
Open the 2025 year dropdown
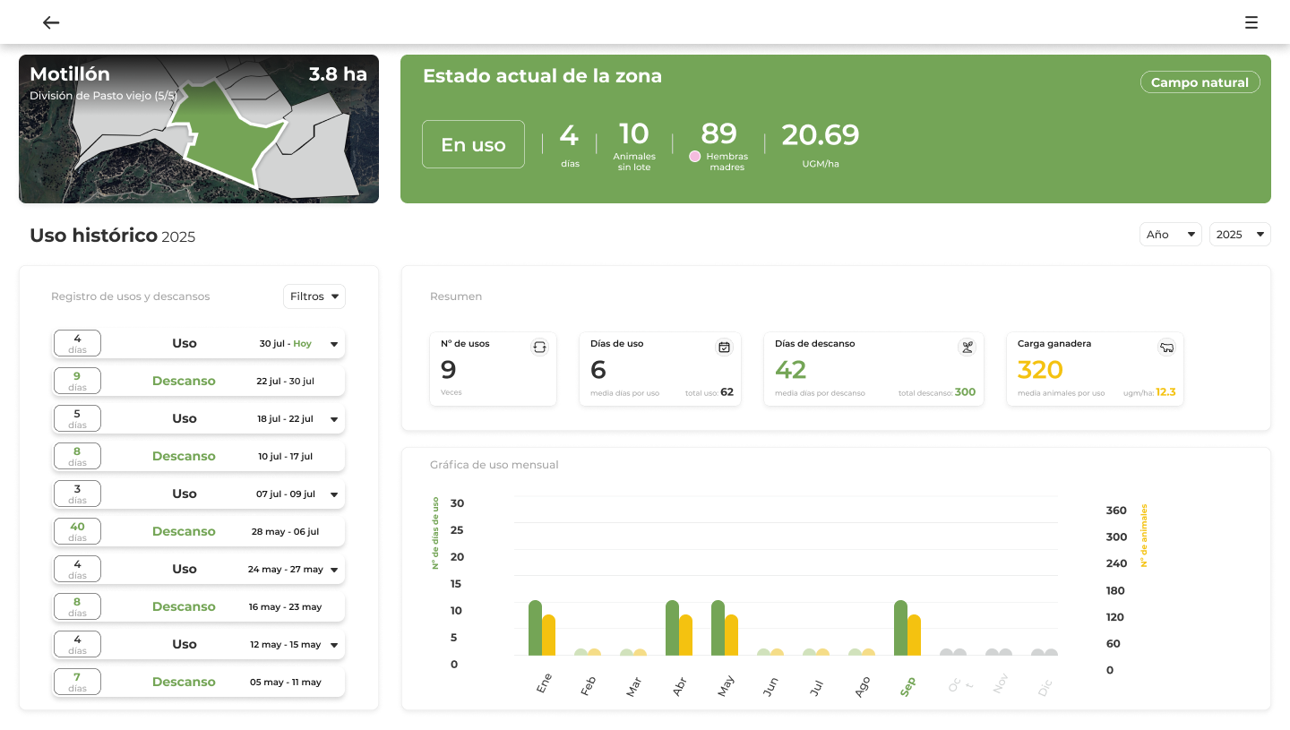coord(1240,234)
